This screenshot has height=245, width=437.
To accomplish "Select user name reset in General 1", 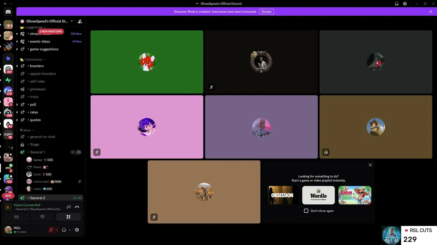I will pos(54,182).
